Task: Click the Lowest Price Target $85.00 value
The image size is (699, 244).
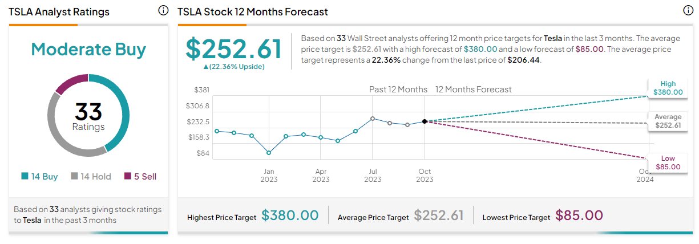Action: point(579,215)
